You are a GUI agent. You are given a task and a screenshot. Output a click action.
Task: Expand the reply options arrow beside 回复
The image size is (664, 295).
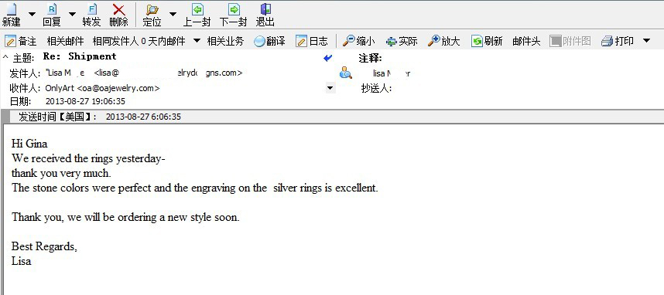click(x=73, y=14)
